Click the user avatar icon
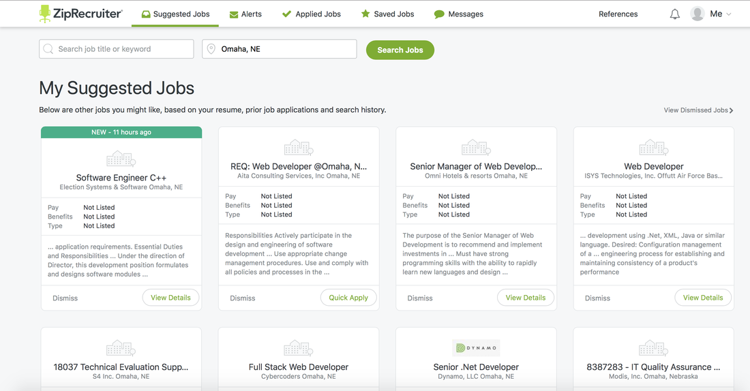The image size is (750, 391). 697,14
